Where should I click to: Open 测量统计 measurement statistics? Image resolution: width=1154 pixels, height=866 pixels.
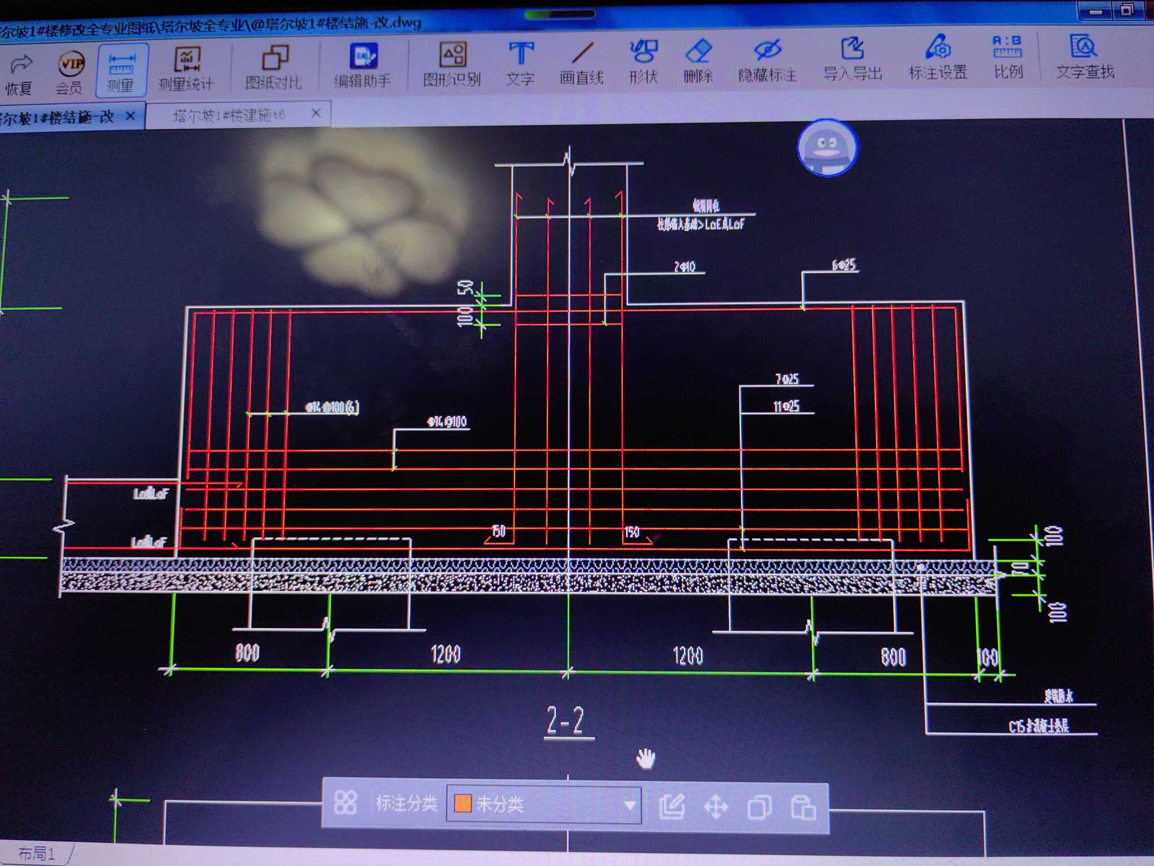187,69
